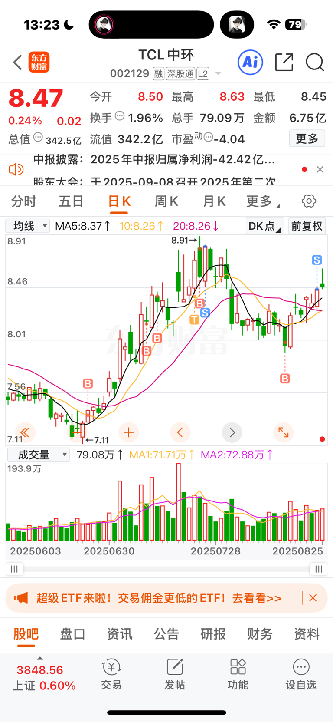This screenshot has height=722, width=333.
Task: Open the 财务 tab
Action: click(260, 634)
